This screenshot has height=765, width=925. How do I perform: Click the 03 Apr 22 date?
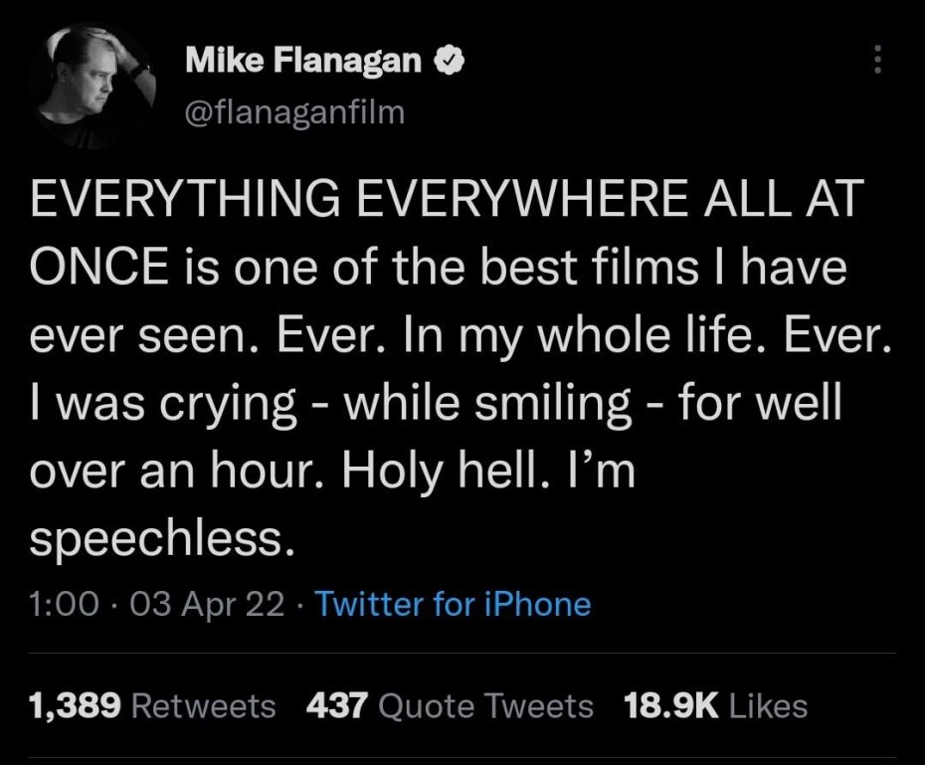pos(206,604)
